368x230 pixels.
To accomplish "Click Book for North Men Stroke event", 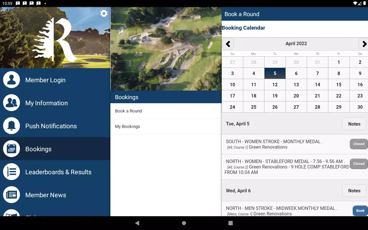I will (360, 211).
